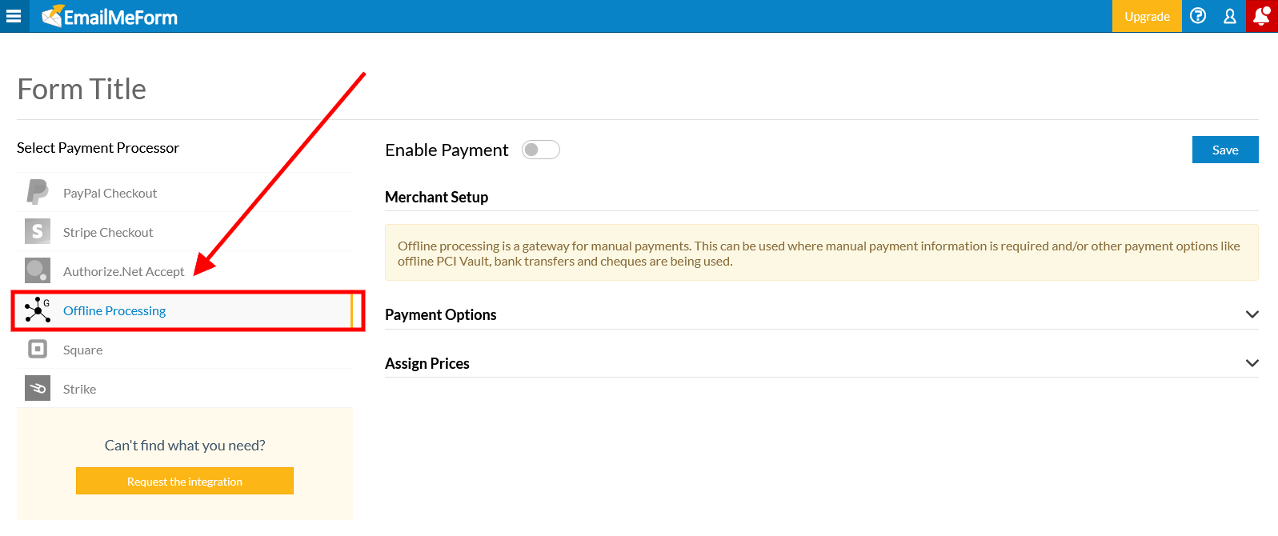Viewport: 1278px width, 536px height.
Task: Select Offline Processing option
Action: tap(185, 310)
